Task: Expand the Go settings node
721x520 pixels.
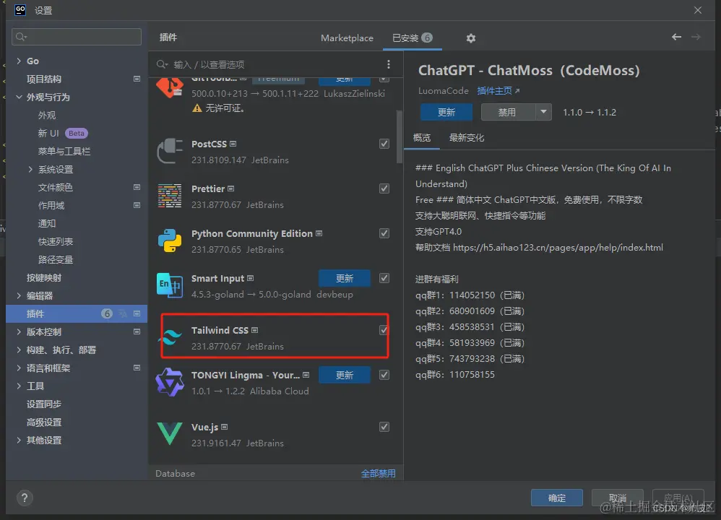Action: [x=20, y=61]
